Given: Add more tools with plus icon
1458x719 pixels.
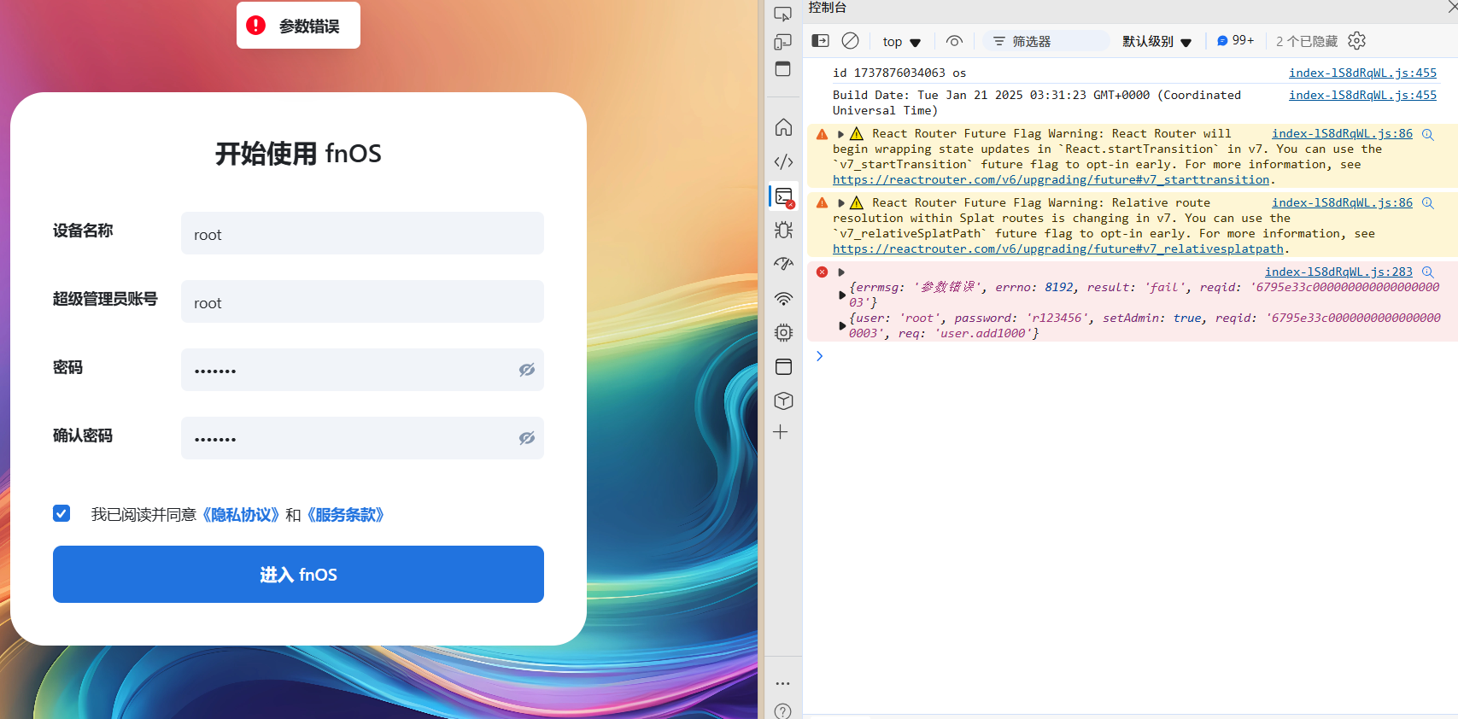Looking at the screenshot, I should coord(781,432).
